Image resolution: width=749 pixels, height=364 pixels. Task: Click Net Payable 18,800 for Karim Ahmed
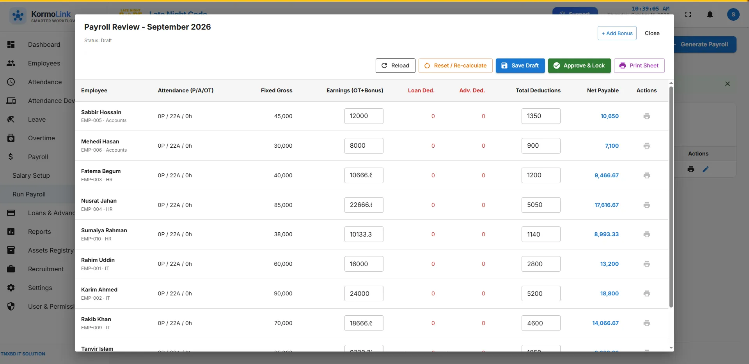pos(609,293)
